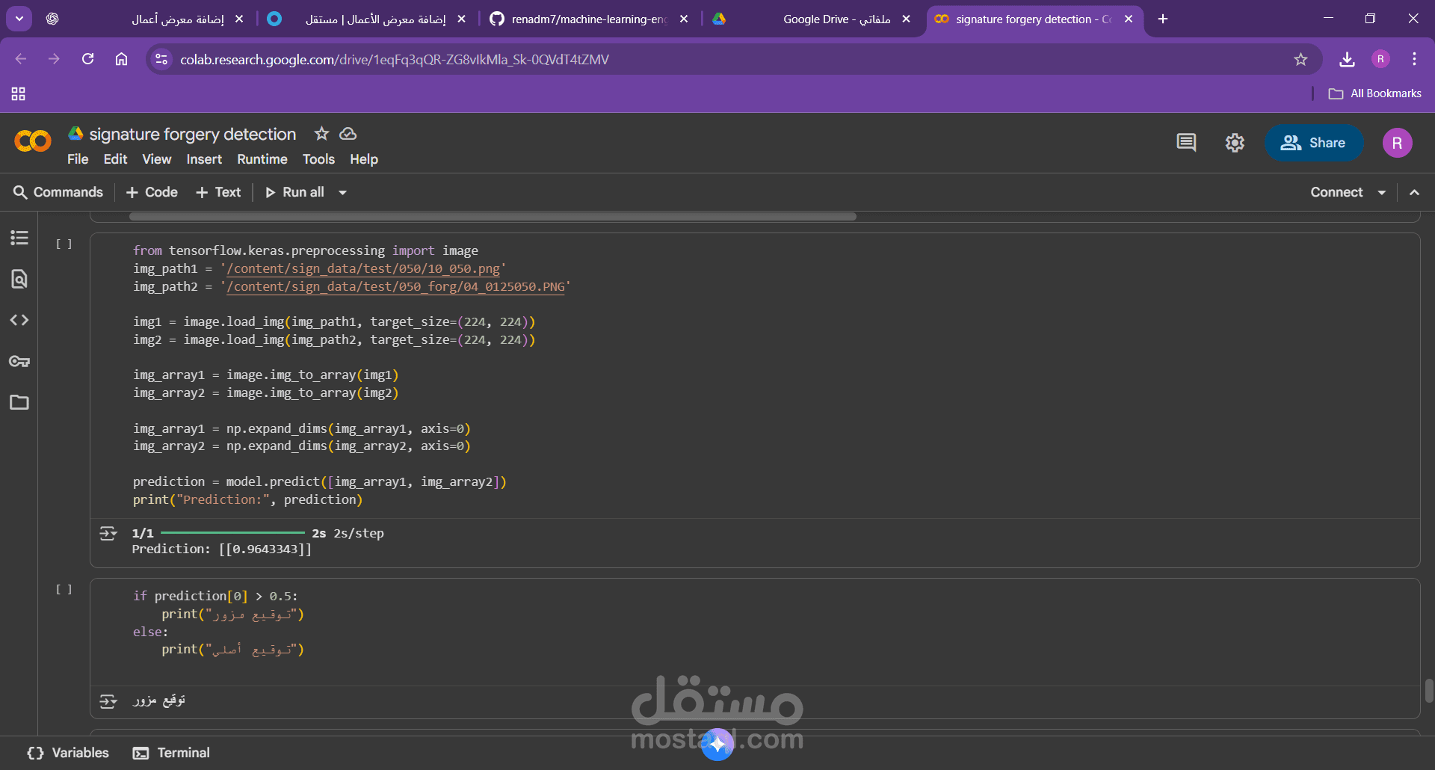The height and width of the screenshot is (770, 1435).
Task: Click Run all
Action: (294, 192)
